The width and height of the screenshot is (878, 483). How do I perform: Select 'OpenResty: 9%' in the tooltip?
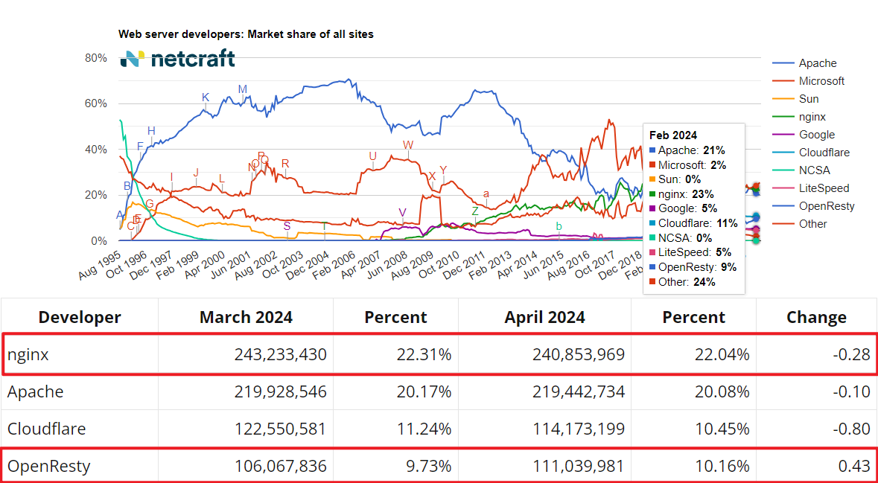(x=693, y=267)
